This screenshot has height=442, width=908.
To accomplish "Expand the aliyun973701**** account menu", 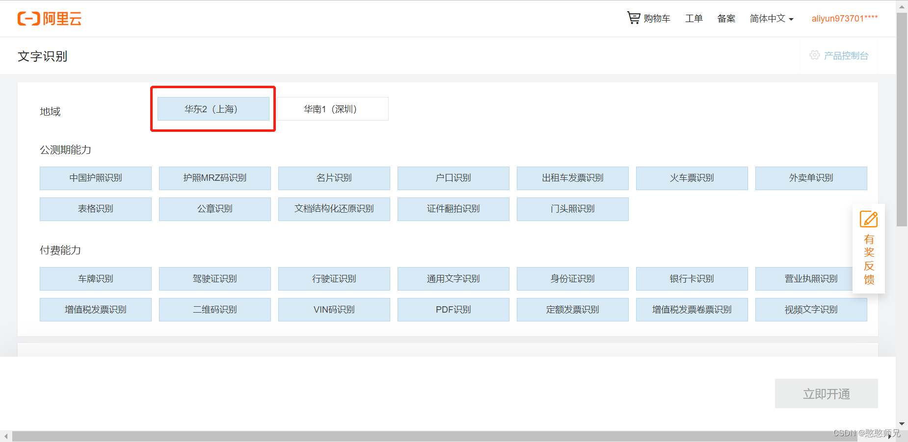I will point(844,18).
